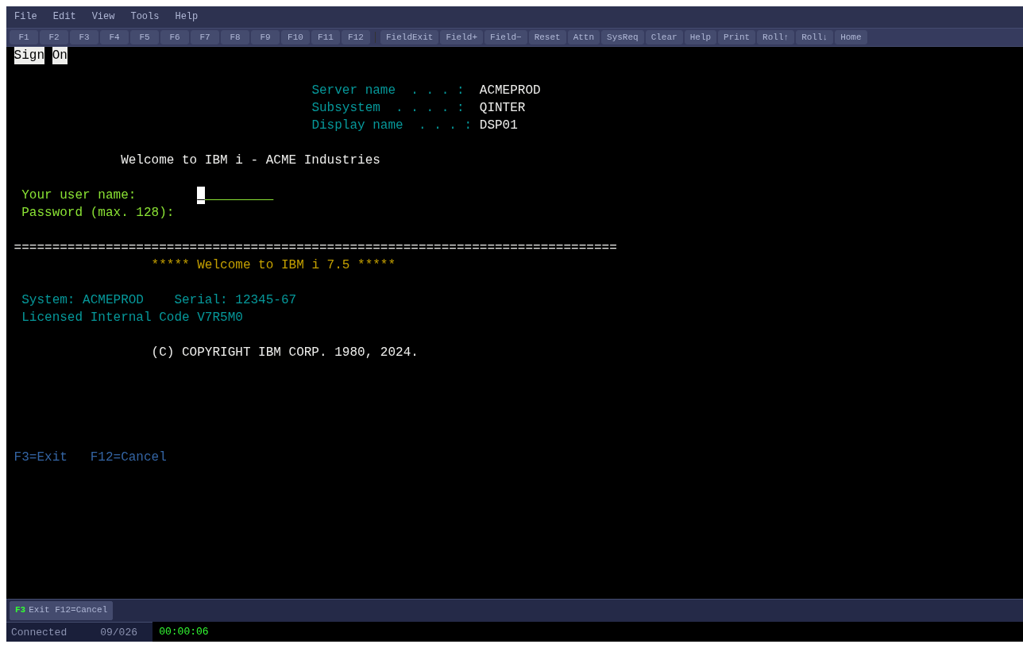Click the F5 toolbar key

tap(145, 37)
